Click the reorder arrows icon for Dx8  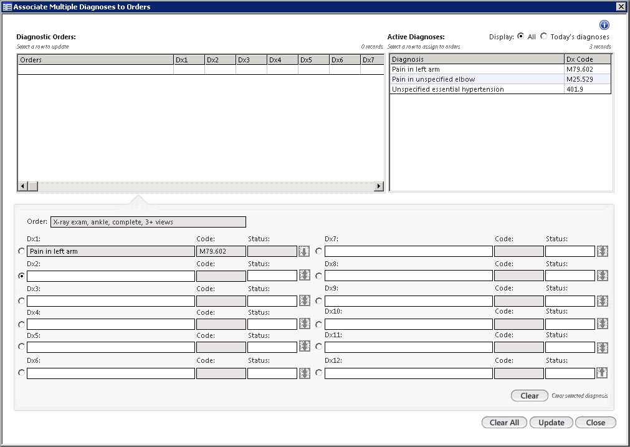603,276
